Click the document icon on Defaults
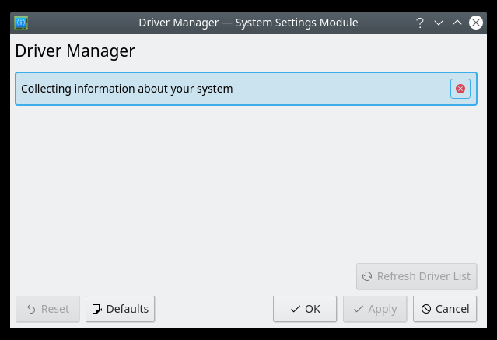The height and width of the screenshot is (340, 497). click(96, 309)
